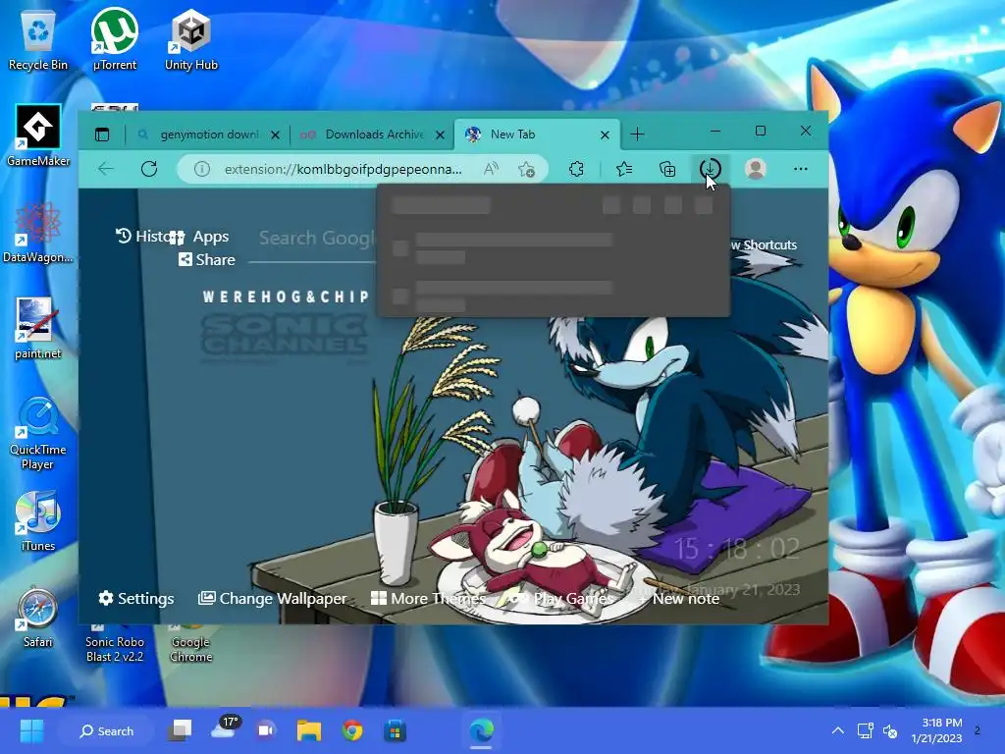Open the Unity Hub desktop shortcut
1005x754 pixels.
[x=191, y=39]
